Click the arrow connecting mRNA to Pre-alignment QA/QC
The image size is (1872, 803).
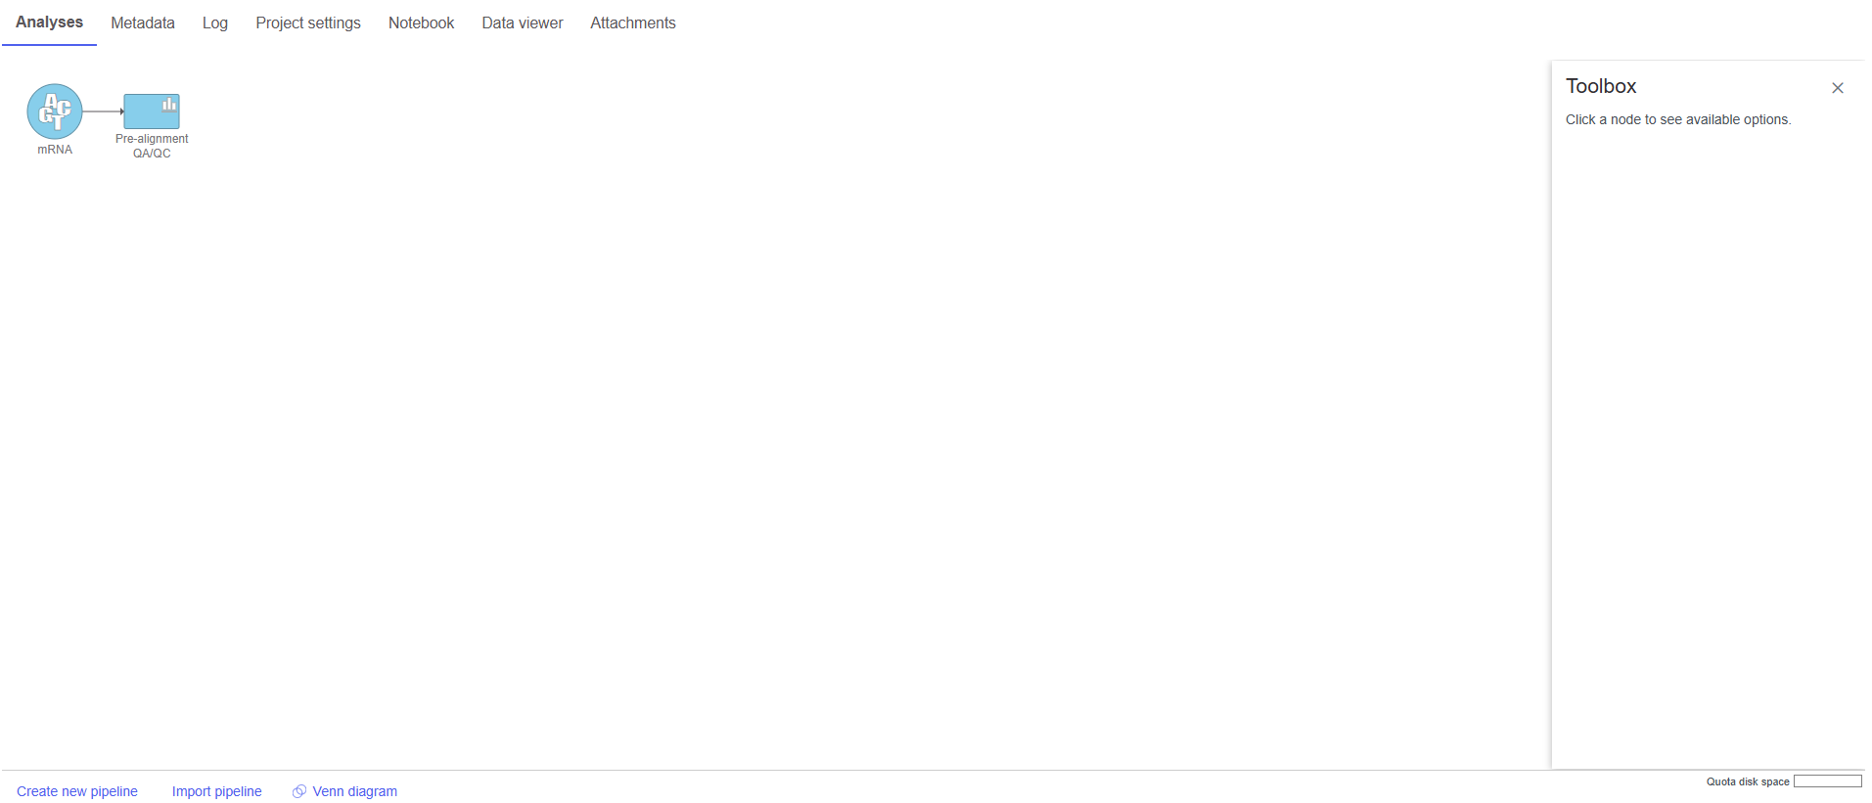[x=103, y=112]
